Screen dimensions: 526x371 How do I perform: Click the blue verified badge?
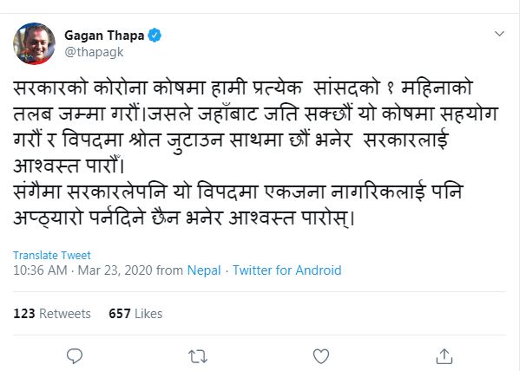[x=155, y=36]
